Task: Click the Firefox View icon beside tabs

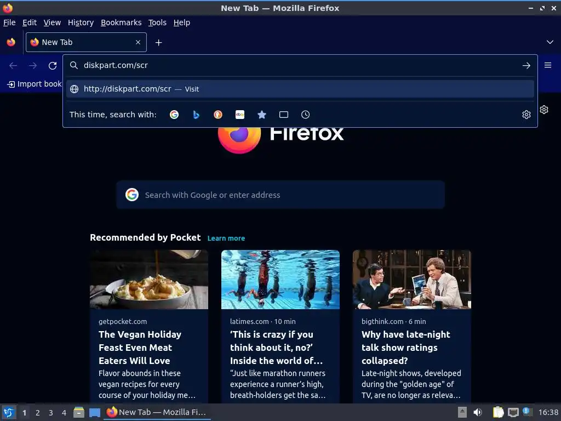Action: 11,42
